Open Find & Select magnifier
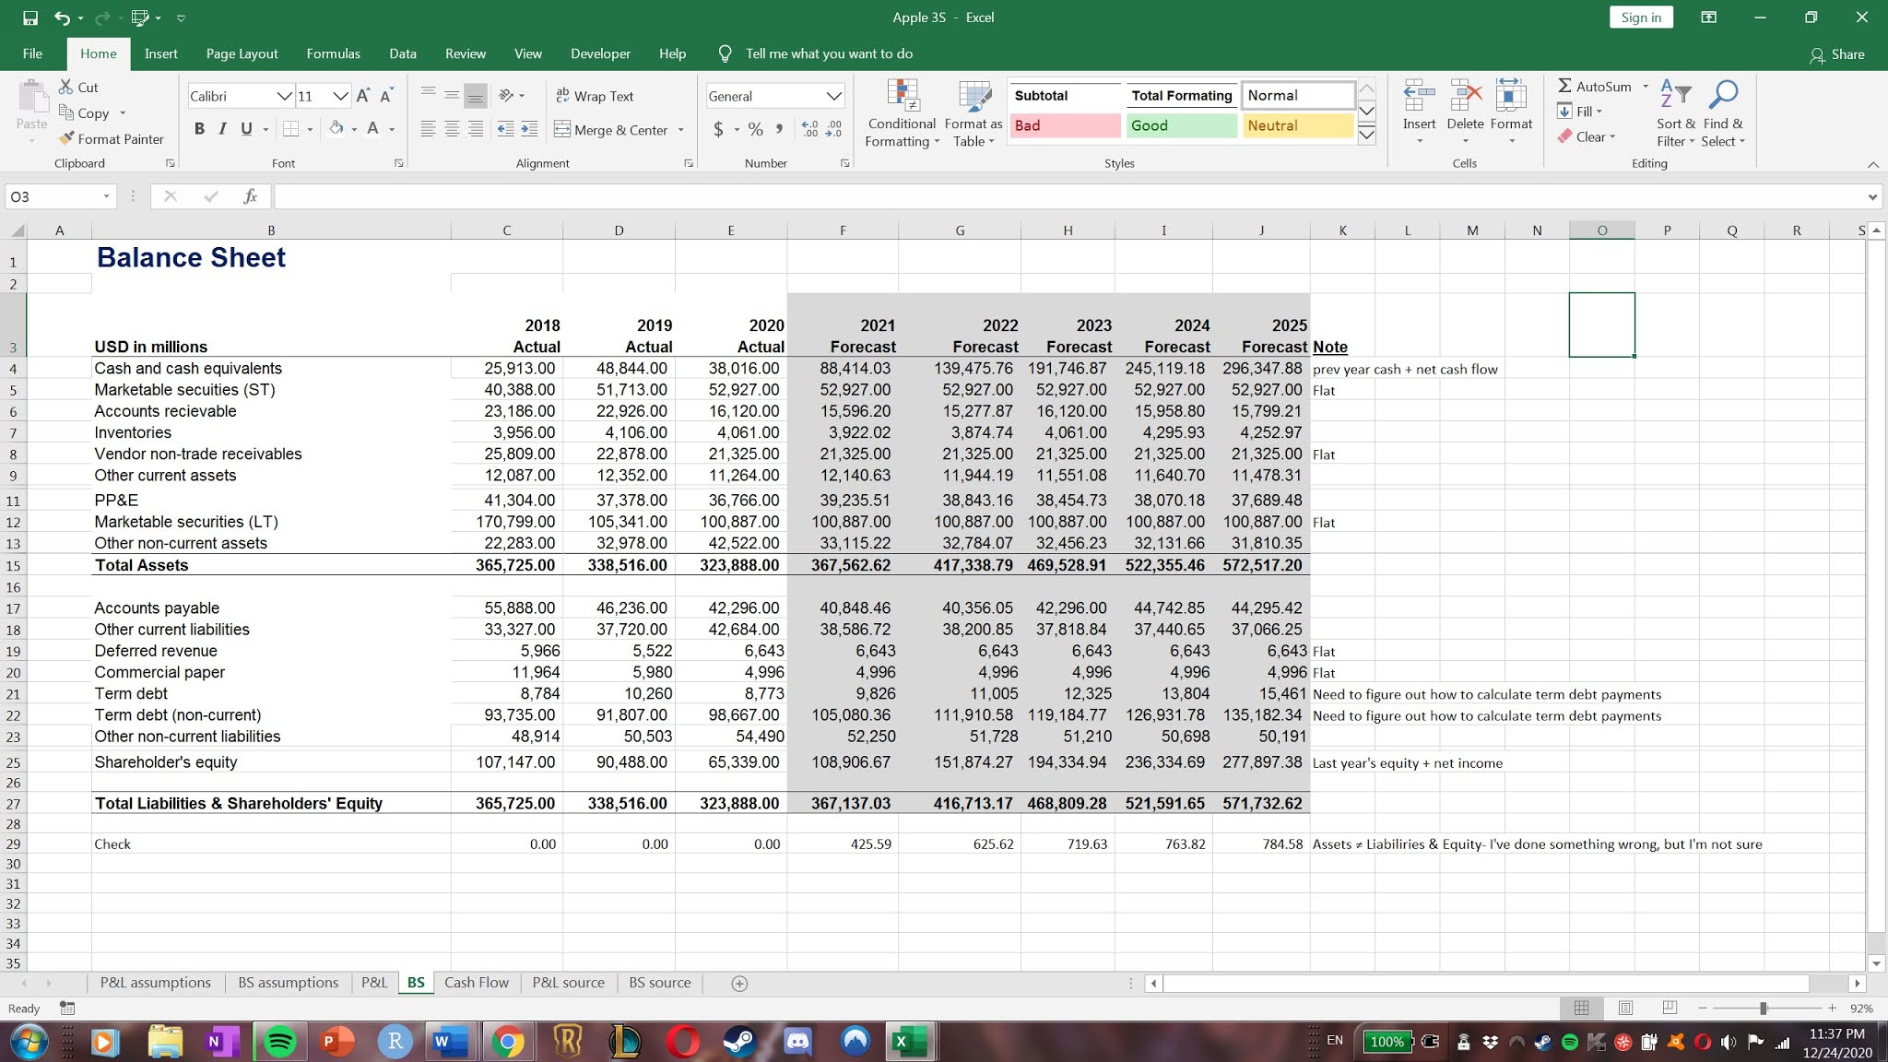Viewport: 1888px width, 1062px height. pyautogui.click(x=1722, y=95)
